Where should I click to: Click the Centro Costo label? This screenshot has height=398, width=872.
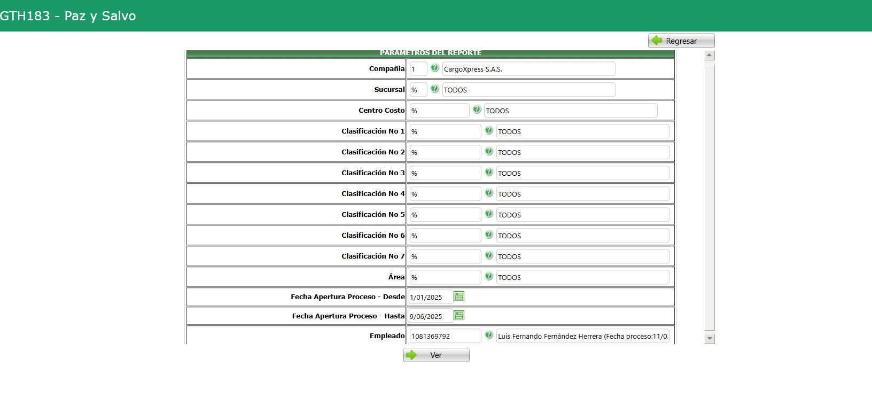click(381, 110)
